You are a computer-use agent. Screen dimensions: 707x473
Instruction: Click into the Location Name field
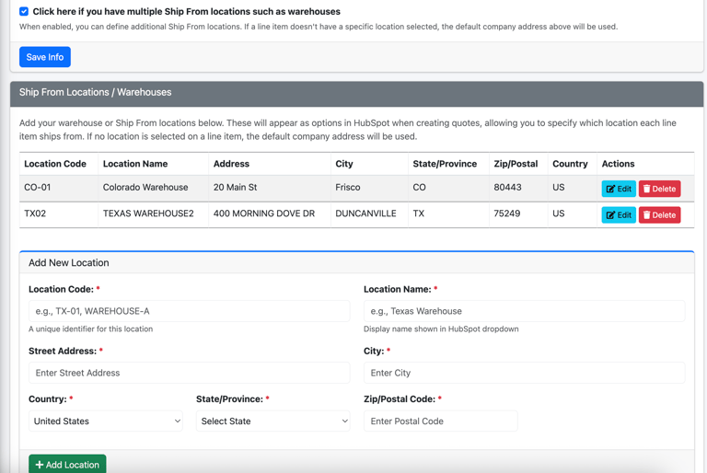524,311
